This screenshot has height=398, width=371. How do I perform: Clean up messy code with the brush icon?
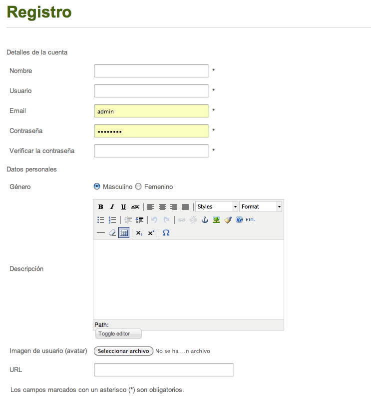[x=228, y=220]
